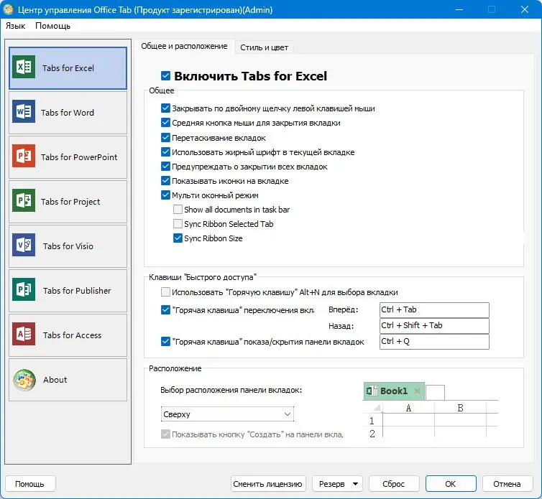Confirm with the OK button
Image resolution: width=542 pixels, height=499 pixels.
point(451,484)
